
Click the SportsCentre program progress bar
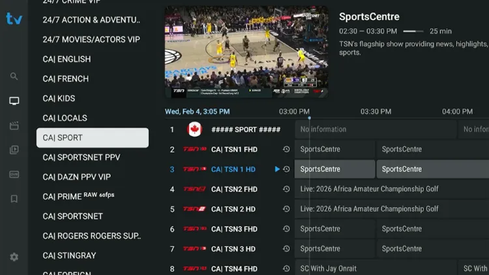tap(413, 31)
